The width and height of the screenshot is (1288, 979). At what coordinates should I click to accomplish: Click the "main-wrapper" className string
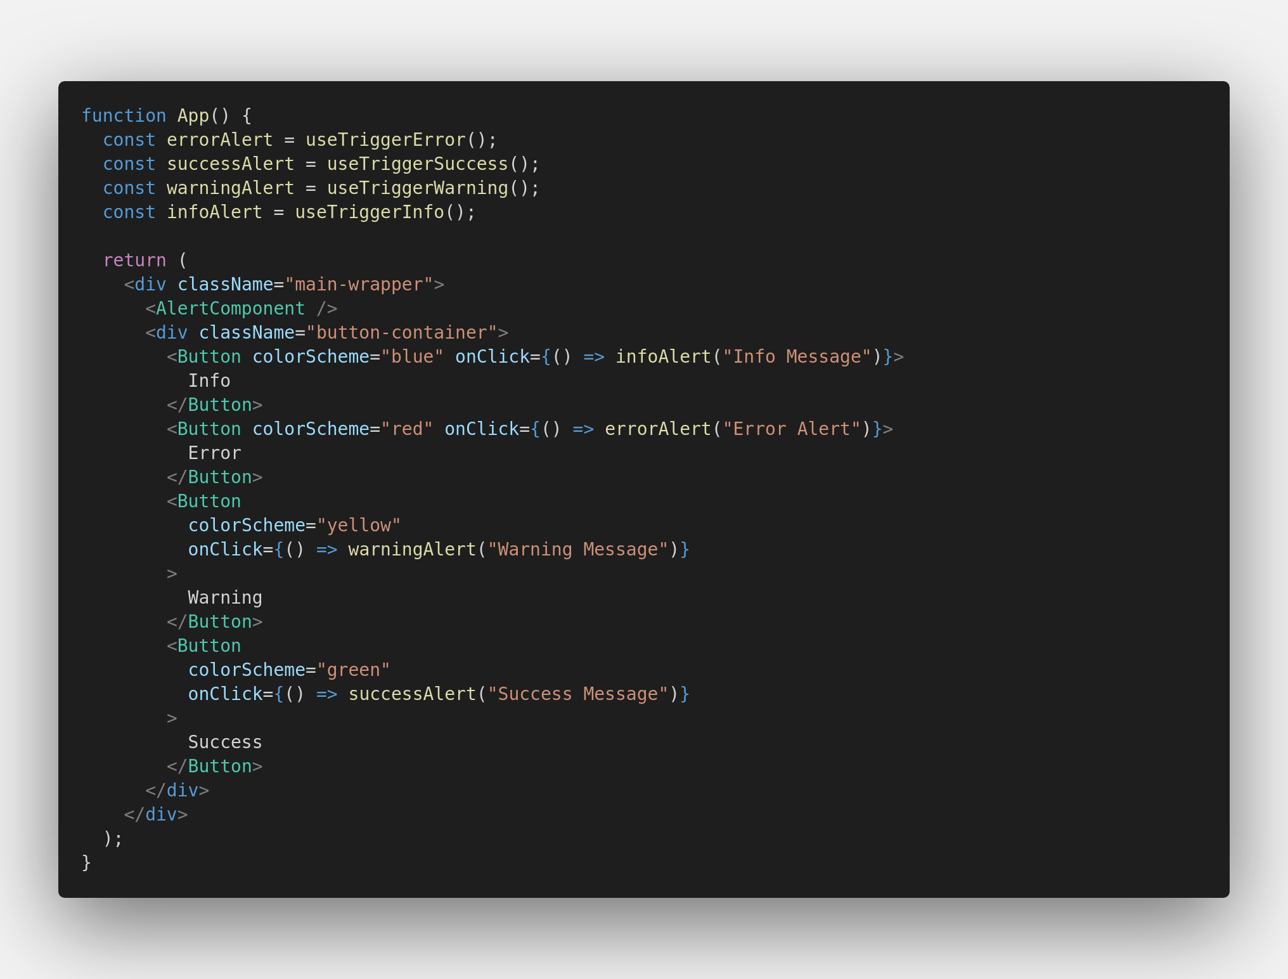point(359,285)
